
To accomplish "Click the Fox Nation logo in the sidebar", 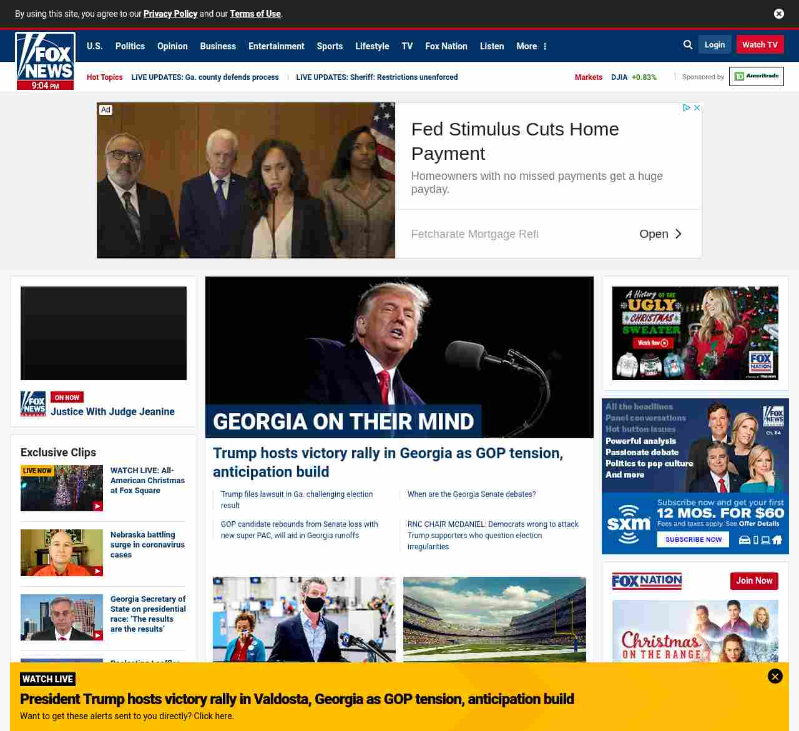I will coord(647,581).
